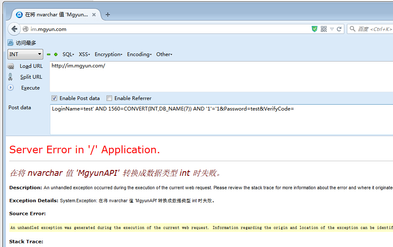Open the Other dropdown menu
The width and height of the screenshot is (393, 247).
(164, 54)
